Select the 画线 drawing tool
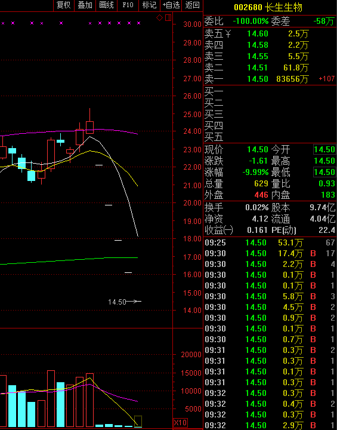 [x=106, y=5]
